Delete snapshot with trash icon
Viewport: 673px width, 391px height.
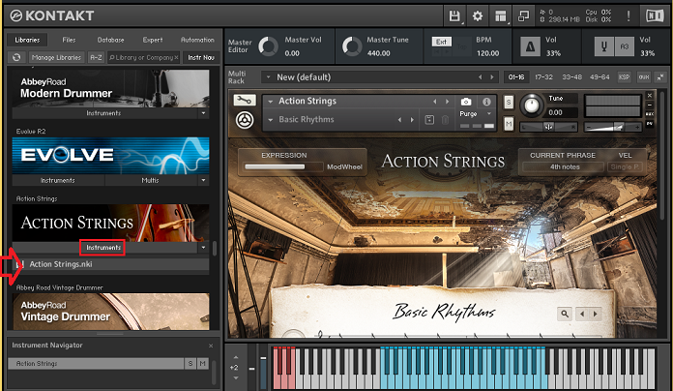445,120
